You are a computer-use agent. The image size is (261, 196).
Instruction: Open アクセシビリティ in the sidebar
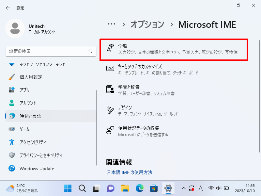click(x=51, y=142)
